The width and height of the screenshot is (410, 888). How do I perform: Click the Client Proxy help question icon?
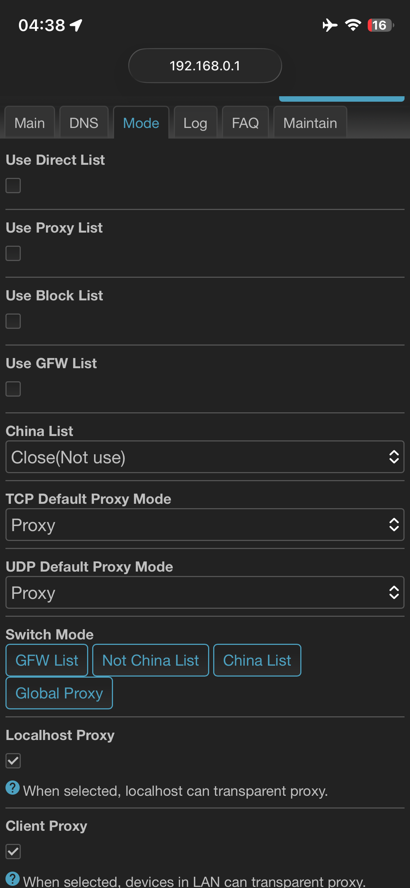[12, 879]
